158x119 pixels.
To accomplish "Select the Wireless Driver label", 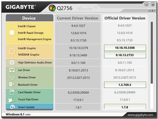I will click(27, 77).
